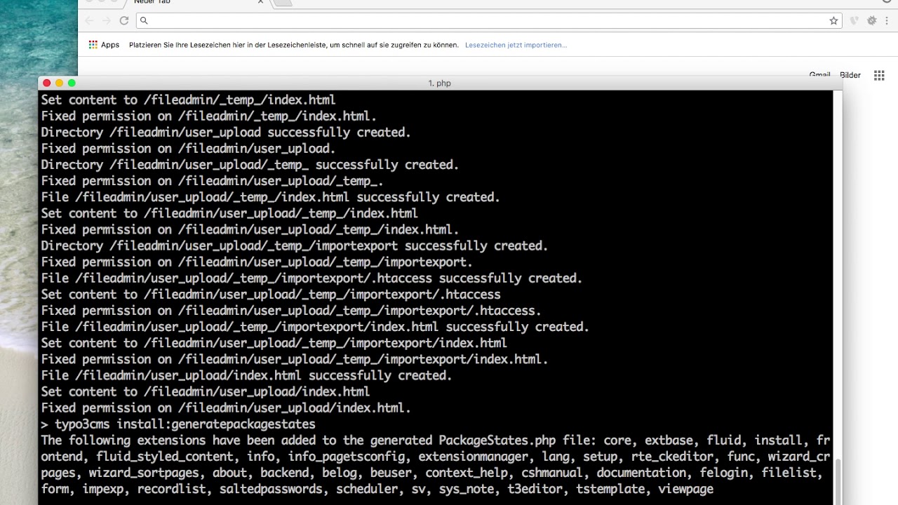The width and height of the screenshot is (898, 505).
Task: Click 'Fixed permission on /fileadmin/user_upload/index.html.' line
Action: coord(226,408)
